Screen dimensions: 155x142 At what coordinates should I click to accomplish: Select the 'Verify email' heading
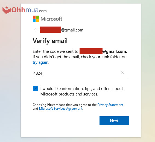point(50,41)
